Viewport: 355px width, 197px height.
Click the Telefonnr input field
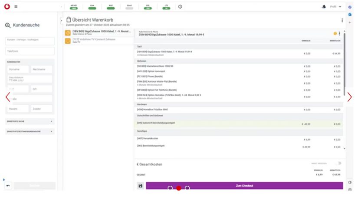(30, 51)
